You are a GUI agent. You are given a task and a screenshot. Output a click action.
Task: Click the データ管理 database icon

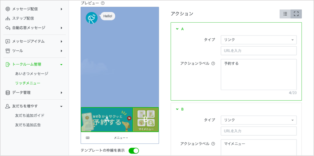8,93
